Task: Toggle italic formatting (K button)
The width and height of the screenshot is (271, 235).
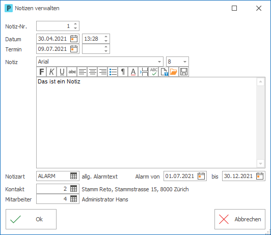Action: (x=51, y=72)
